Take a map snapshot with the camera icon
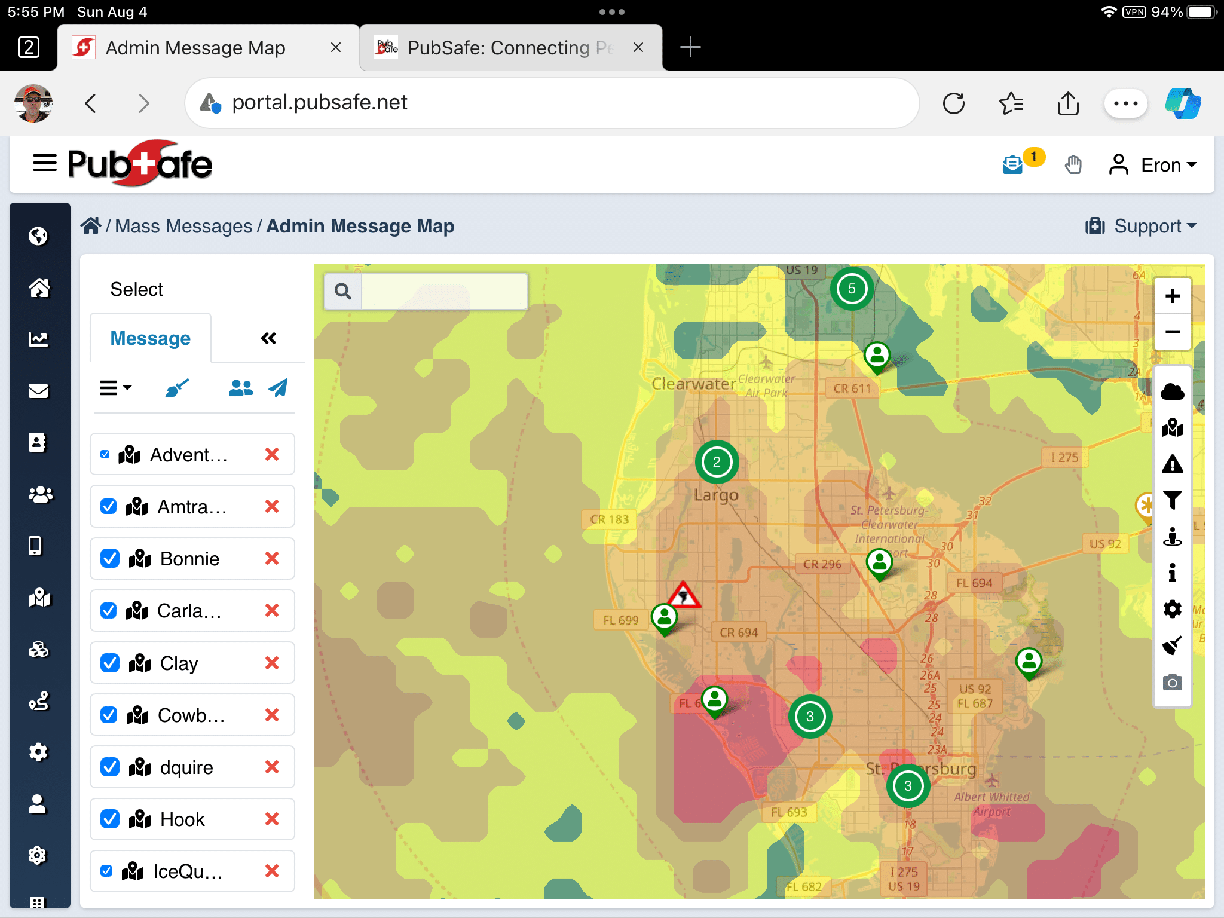The height and width of the screenshot is (918, 1224). [x=1172, y=682]
